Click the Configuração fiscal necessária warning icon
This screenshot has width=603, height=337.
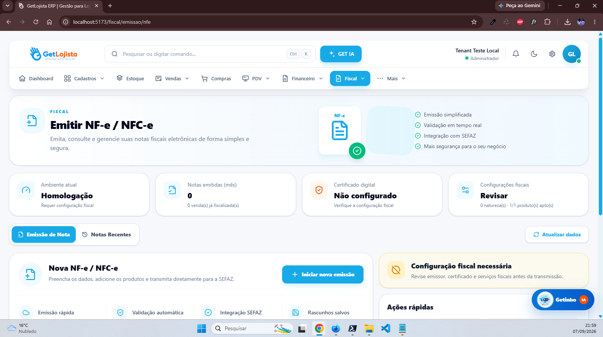[396, 270]
